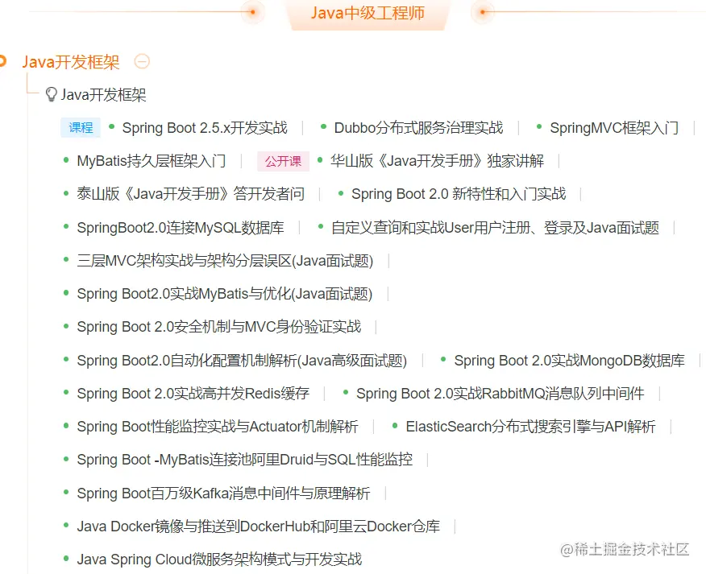Image resolution: width=706 pixels, height=574 pixels.
Task: Click the lightbulb icon beside Java开发框架
Action: (52, 94)
